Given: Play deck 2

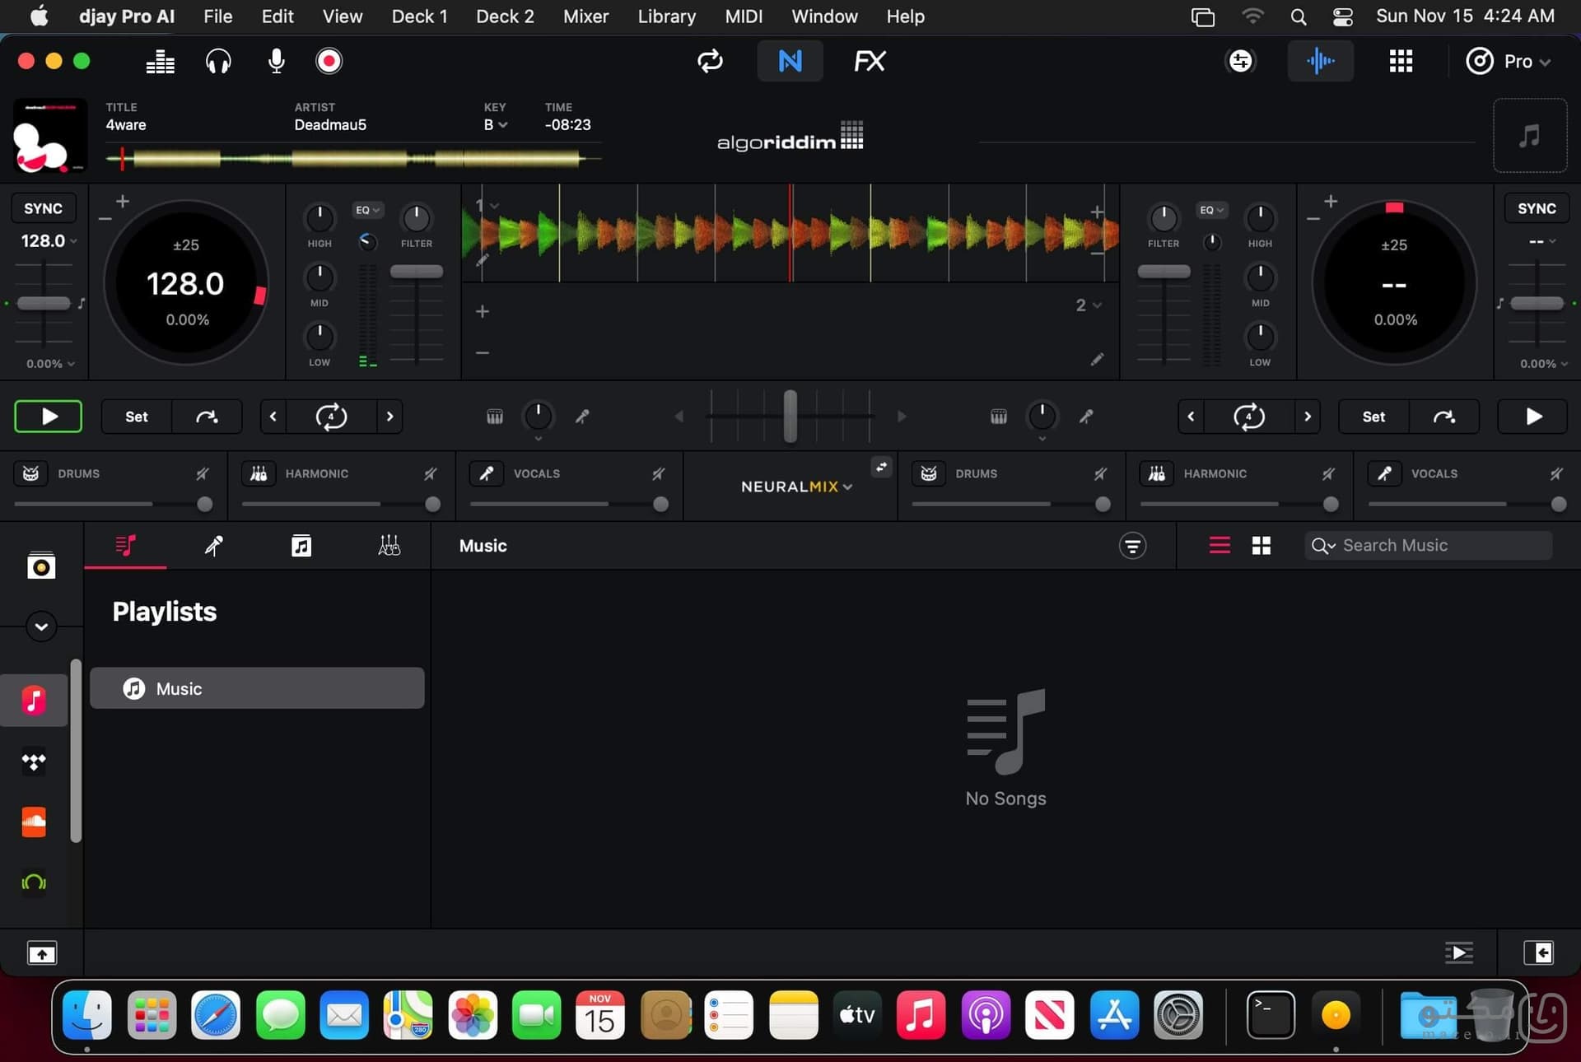Looking at the screenshot, I should point(1533,417).
